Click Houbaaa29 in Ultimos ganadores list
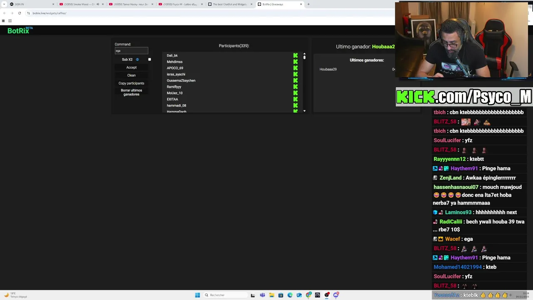 pyautogui.click(x=328, y=69)
